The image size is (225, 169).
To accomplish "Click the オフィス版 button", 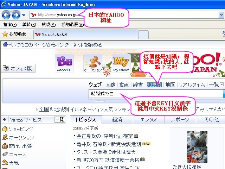I will click(18, 68).
